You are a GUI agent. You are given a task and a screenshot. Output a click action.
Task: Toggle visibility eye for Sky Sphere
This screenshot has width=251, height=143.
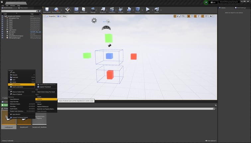[2, 32]
